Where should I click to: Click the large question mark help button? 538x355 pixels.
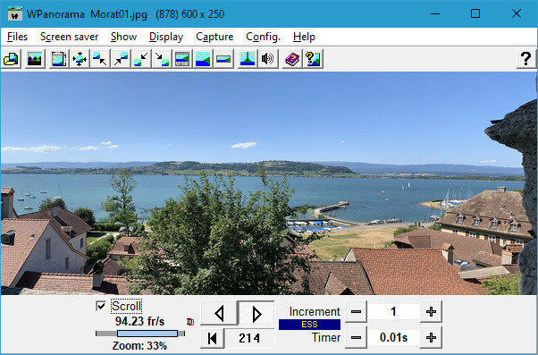pos(526,59)
